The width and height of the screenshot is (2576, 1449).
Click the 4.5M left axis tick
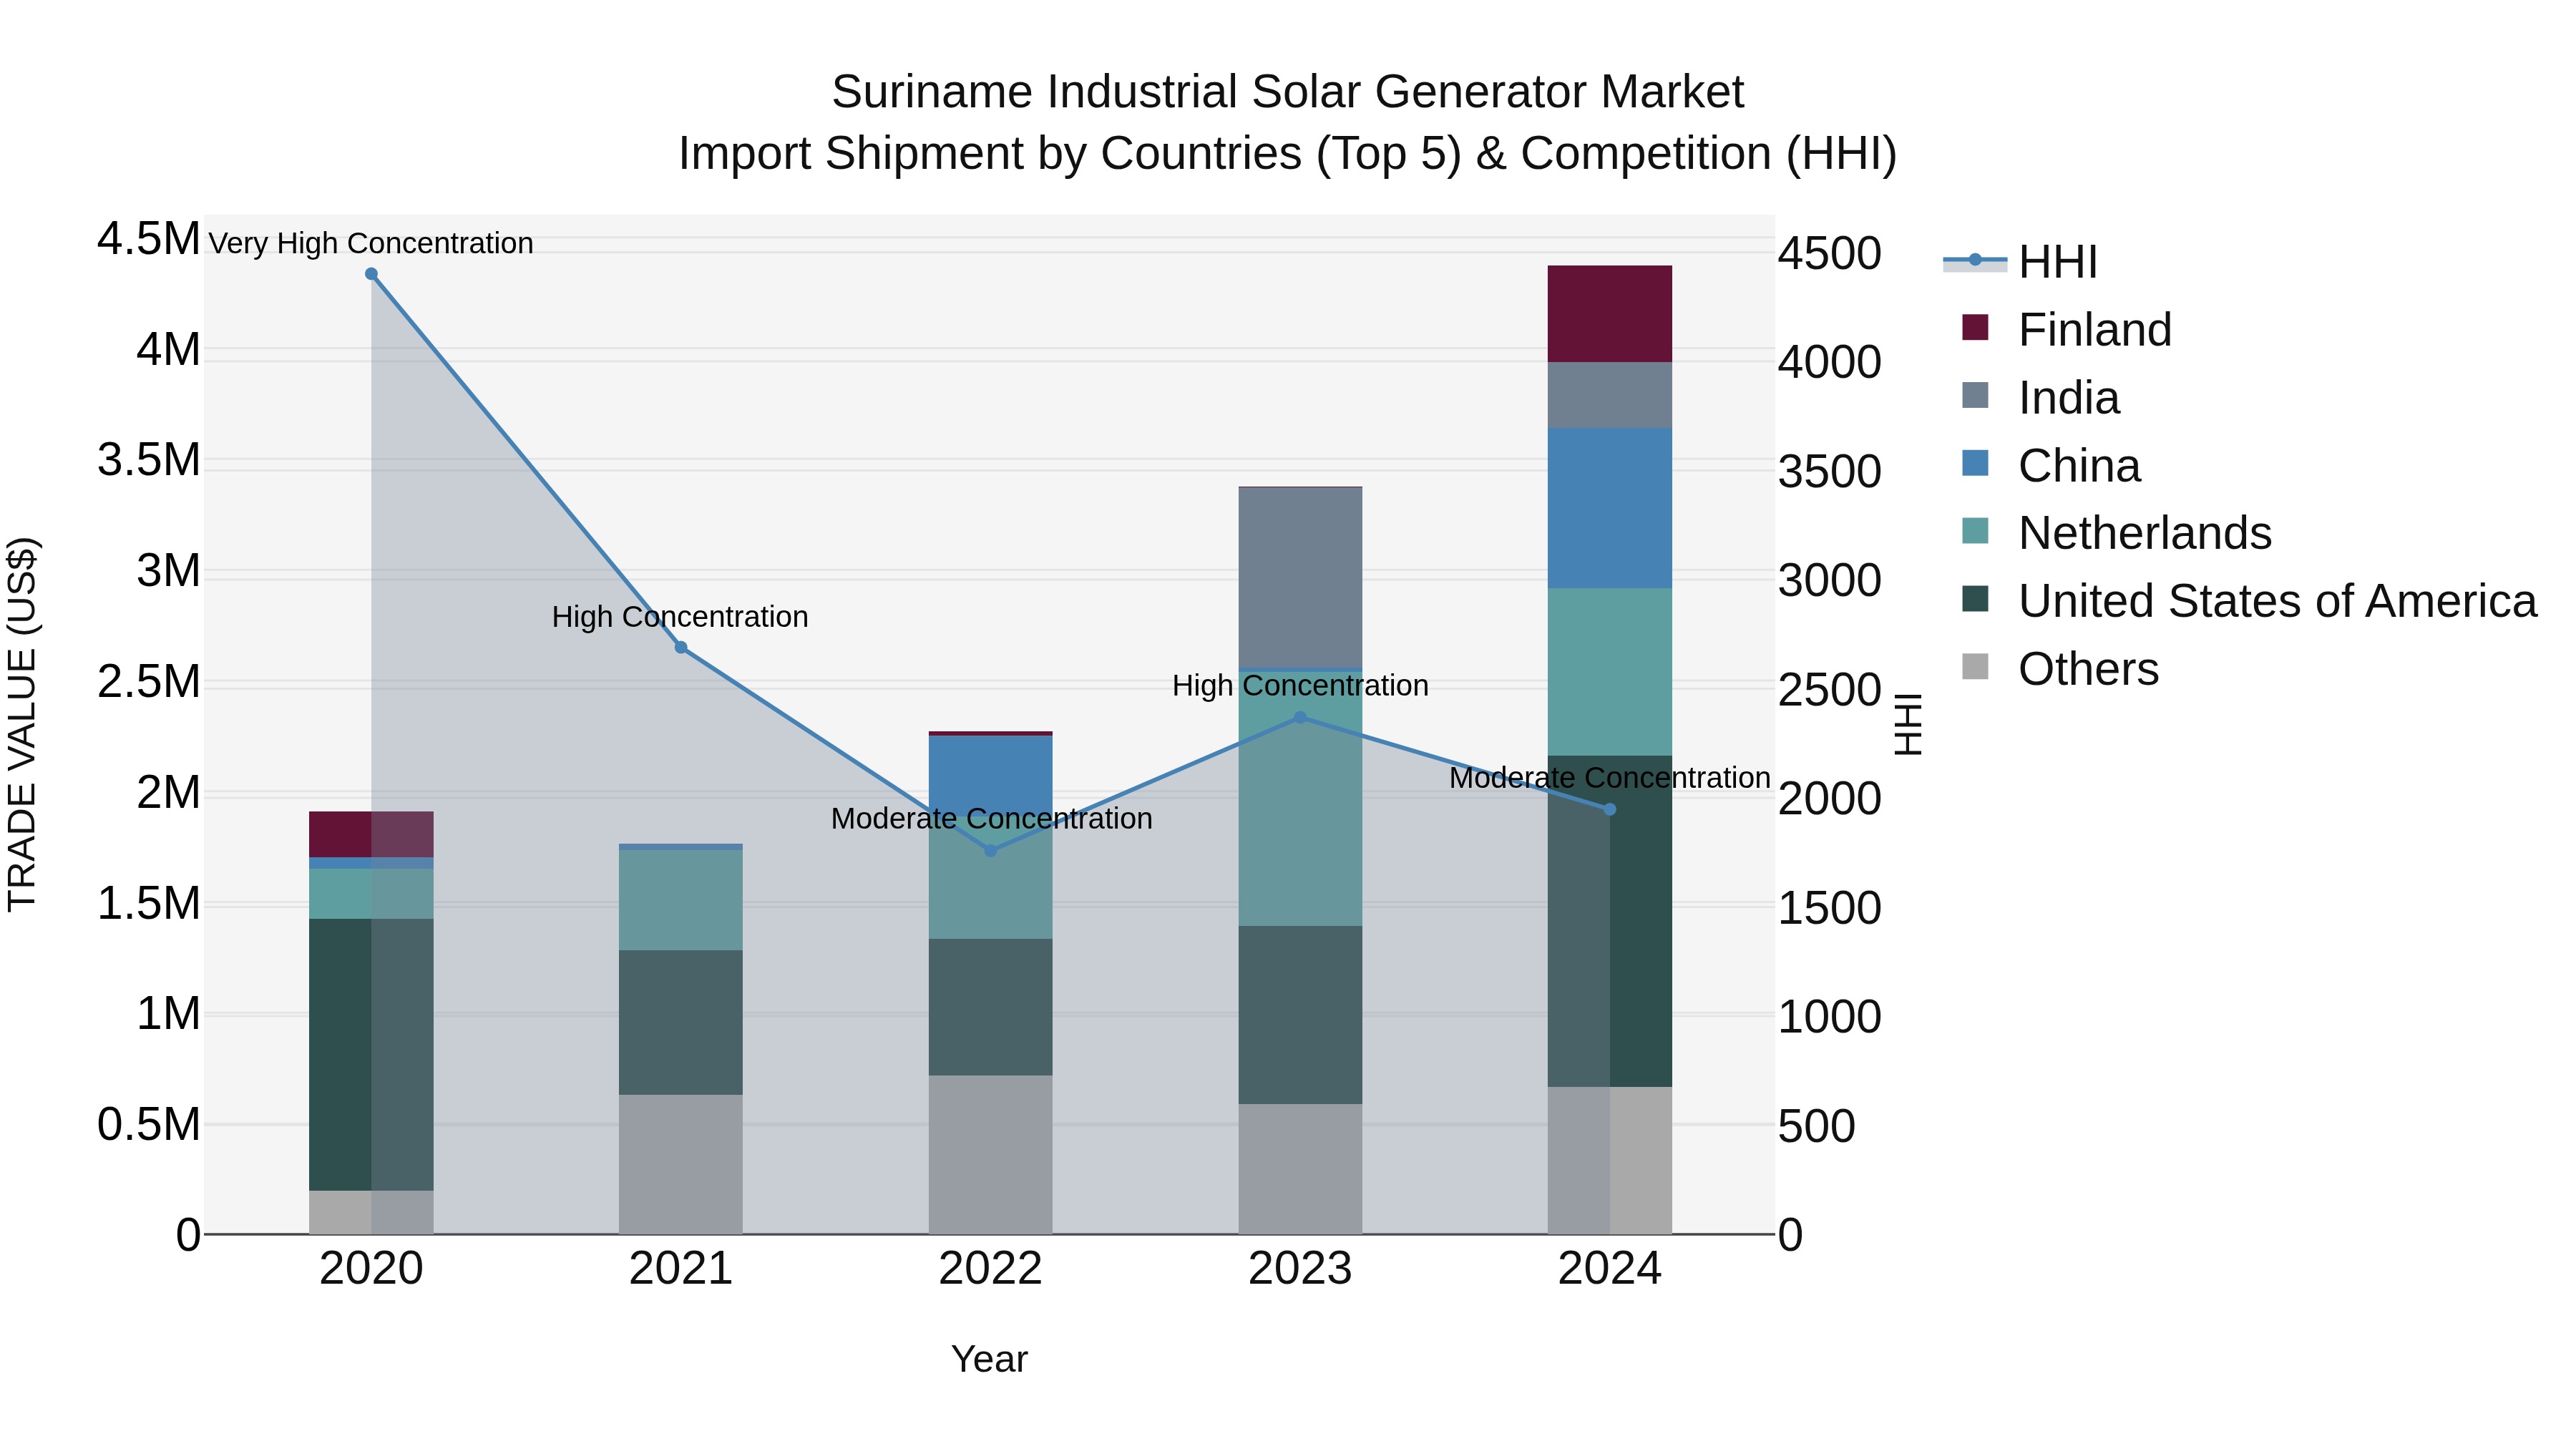click(148, 239)
